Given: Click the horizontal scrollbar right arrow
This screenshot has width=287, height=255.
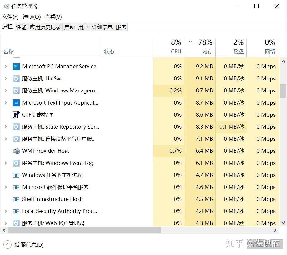Looking at the screenshot, I should click(x=275, y=230).
